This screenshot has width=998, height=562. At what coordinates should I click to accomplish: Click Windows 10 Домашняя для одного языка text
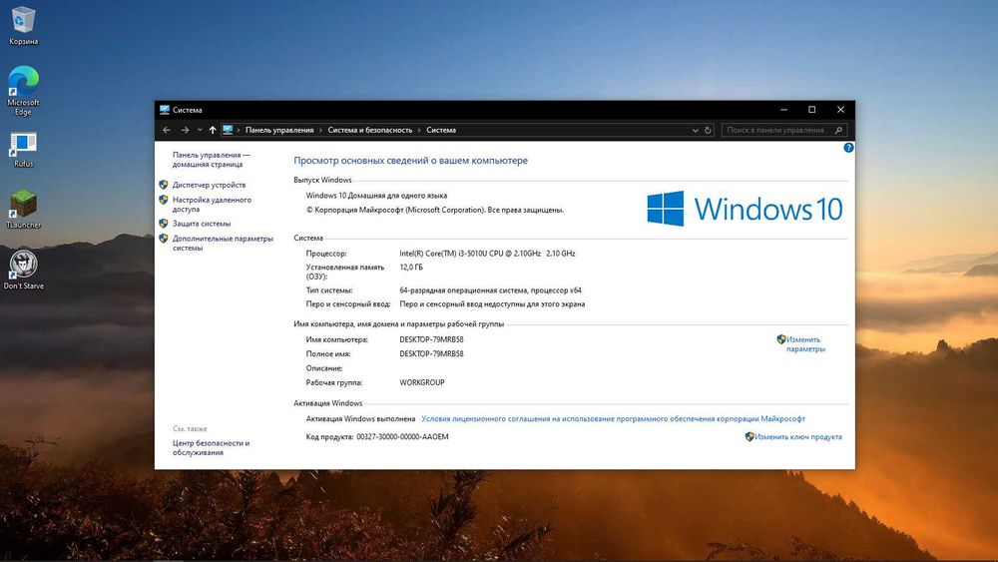pyautogui.click(x=376, y=196)
